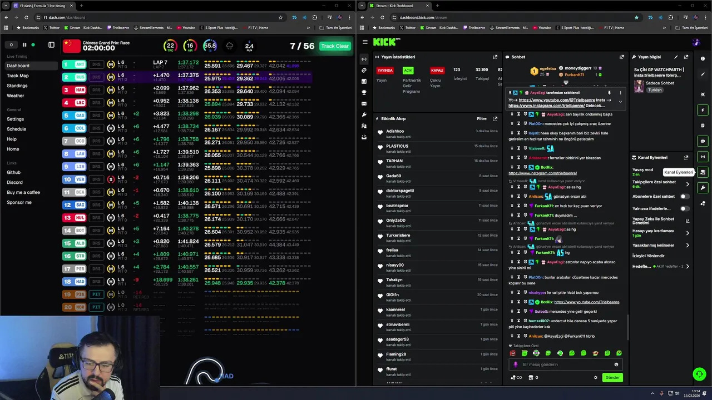Pause the f1-dash live timing playback
The height and width of the screenshot is (400, 712).
click(24, 45)
